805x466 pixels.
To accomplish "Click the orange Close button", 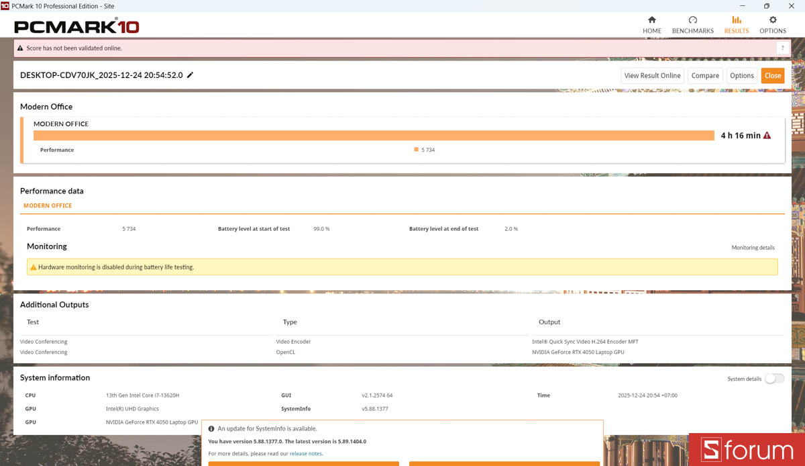I will pyautogui.click(x=773, y=76).
